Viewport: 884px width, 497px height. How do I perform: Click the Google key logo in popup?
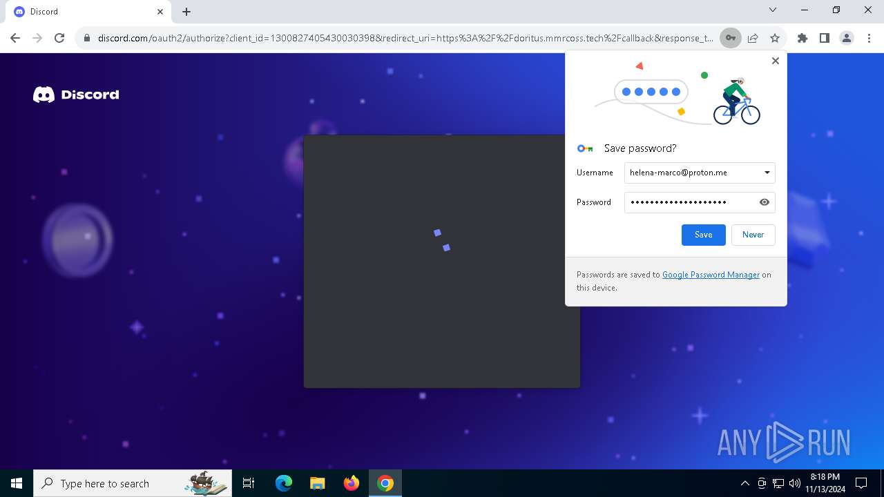click(x=585, y=148)
